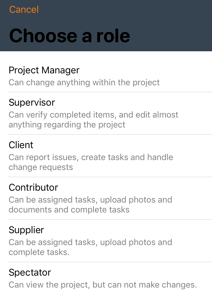Pick the Client role title
The width and height of the screenshot is (212, 304).
click(21, 145)
